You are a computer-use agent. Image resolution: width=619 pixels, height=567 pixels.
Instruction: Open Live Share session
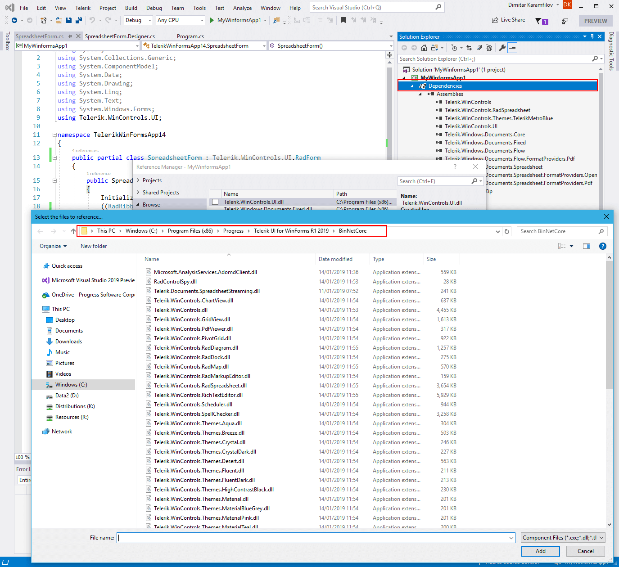click(x=508, y=20)
